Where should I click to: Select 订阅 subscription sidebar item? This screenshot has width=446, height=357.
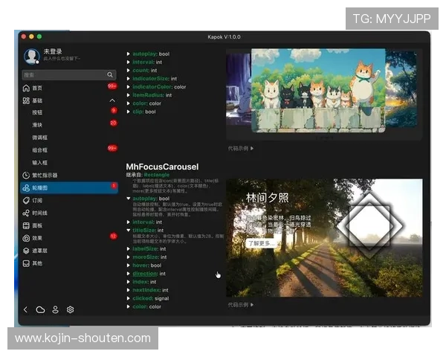tap(38, 200)
